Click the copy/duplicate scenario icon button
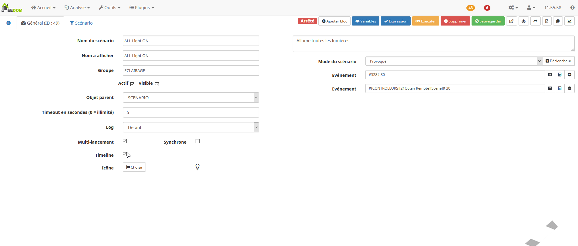The image size is (578, 246). 558,21
